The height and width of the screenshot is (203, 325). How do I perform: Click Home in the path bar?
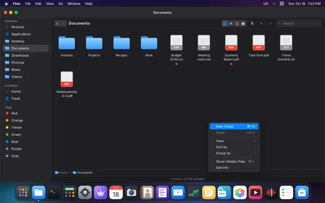pyautogui.click(x=61, y=172)
